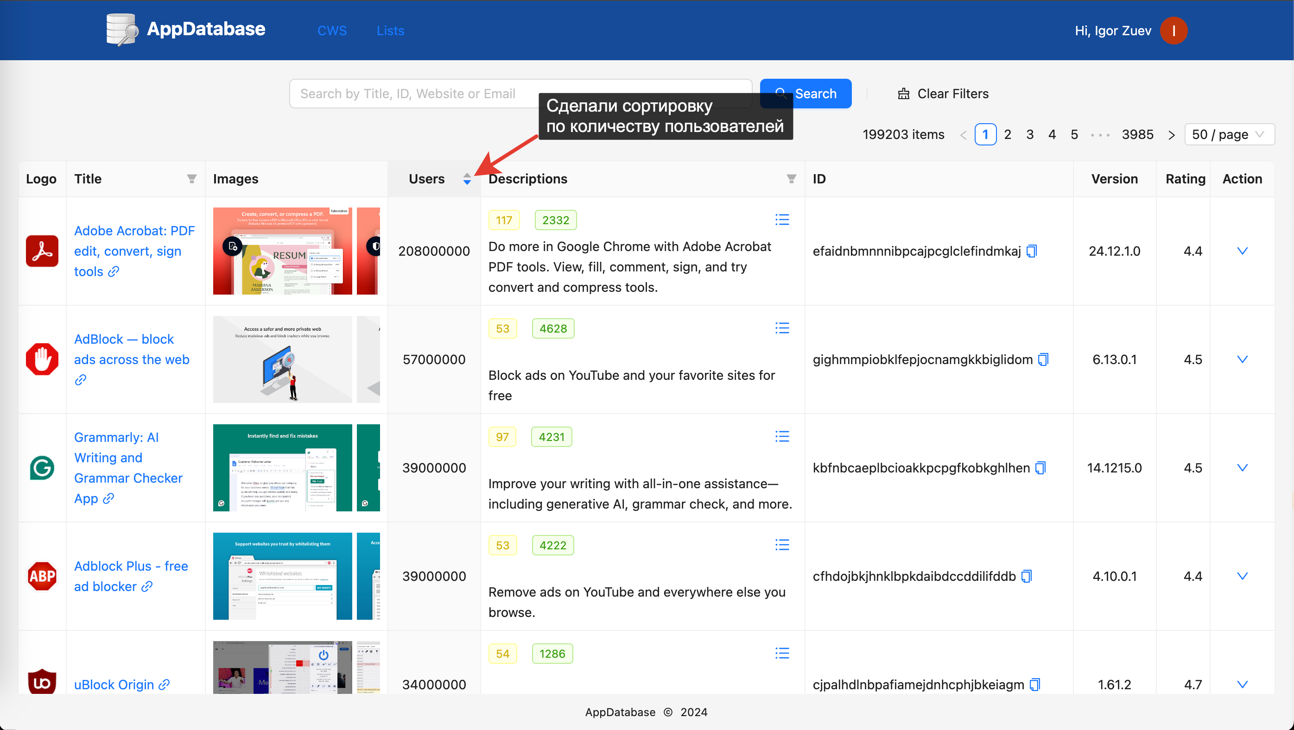
Task: Expand the Adblock Plus row action chevron
Action: click(1242, 576)
